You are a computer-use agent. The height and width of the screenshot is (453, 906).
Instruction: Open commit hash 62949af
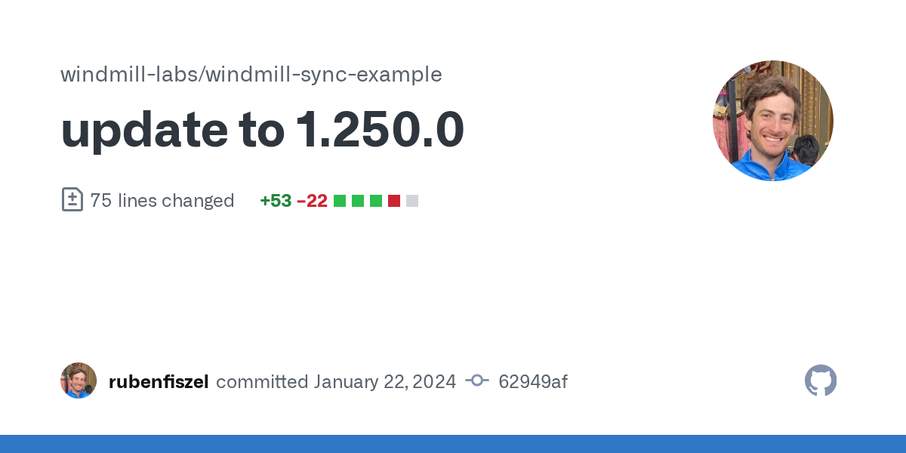tap(533, 382)
